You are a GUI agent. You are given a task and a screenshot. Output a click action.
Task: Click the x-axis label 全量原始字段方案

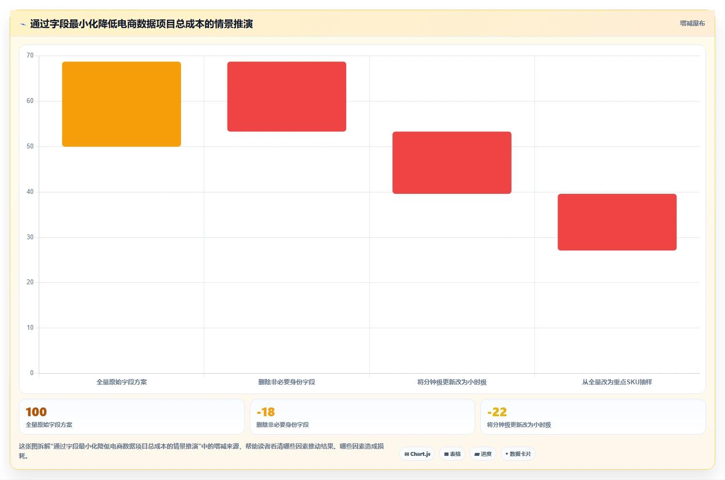pos(121,382)
